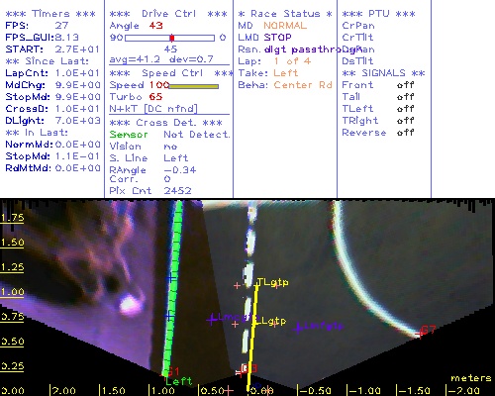495x396 pixels.
Task: Click the yellow speed bar
Action: (194, 86)
